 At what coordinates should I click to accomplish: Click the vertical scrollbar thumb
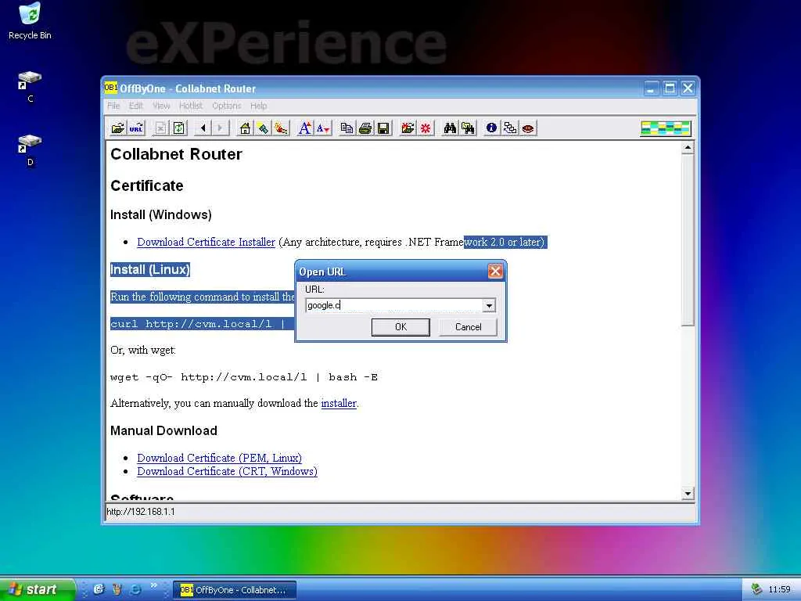[x=688, y=239]
